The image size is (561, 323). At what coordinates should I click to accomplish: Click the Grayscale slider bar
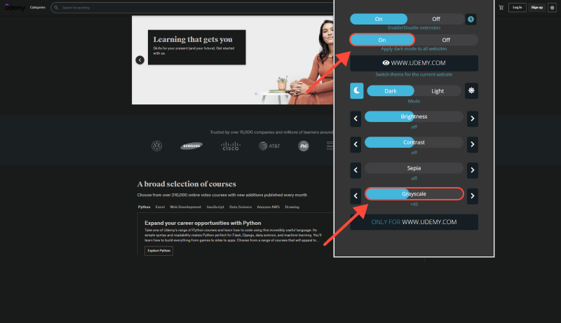(414, 193)
